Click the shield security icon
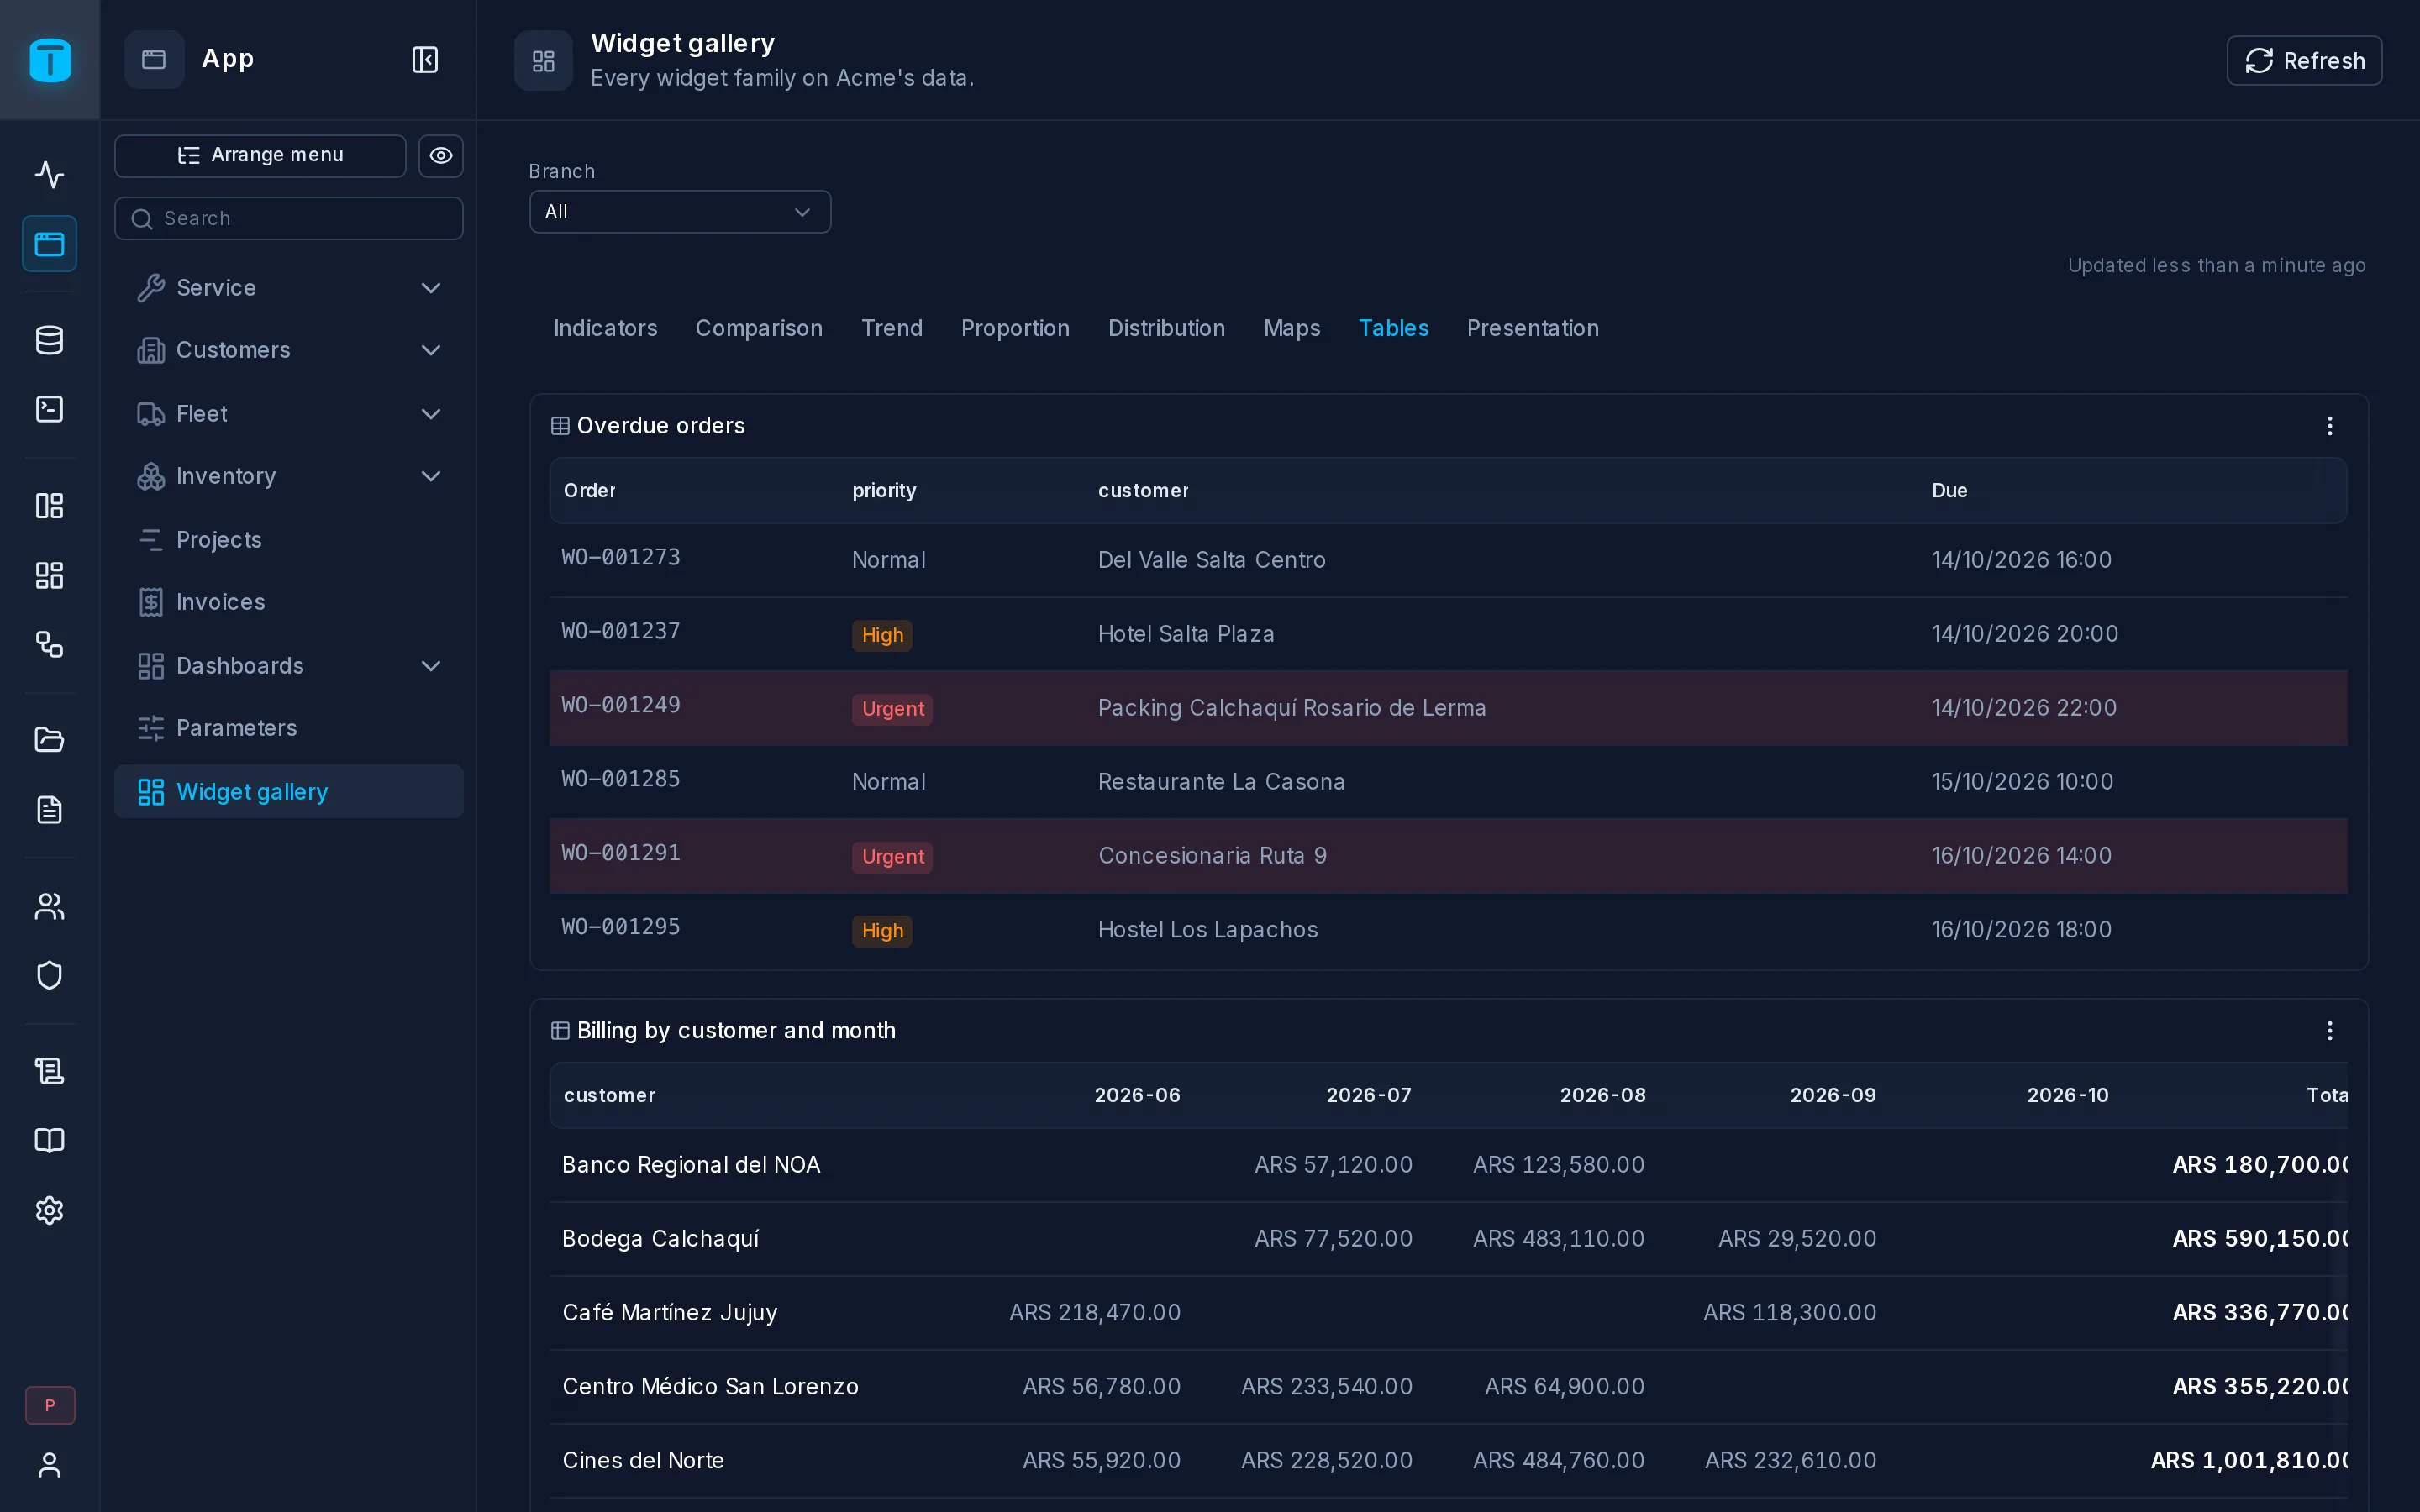The height and width of the screenshot is (1512, 2420). [x=49, y=975]
